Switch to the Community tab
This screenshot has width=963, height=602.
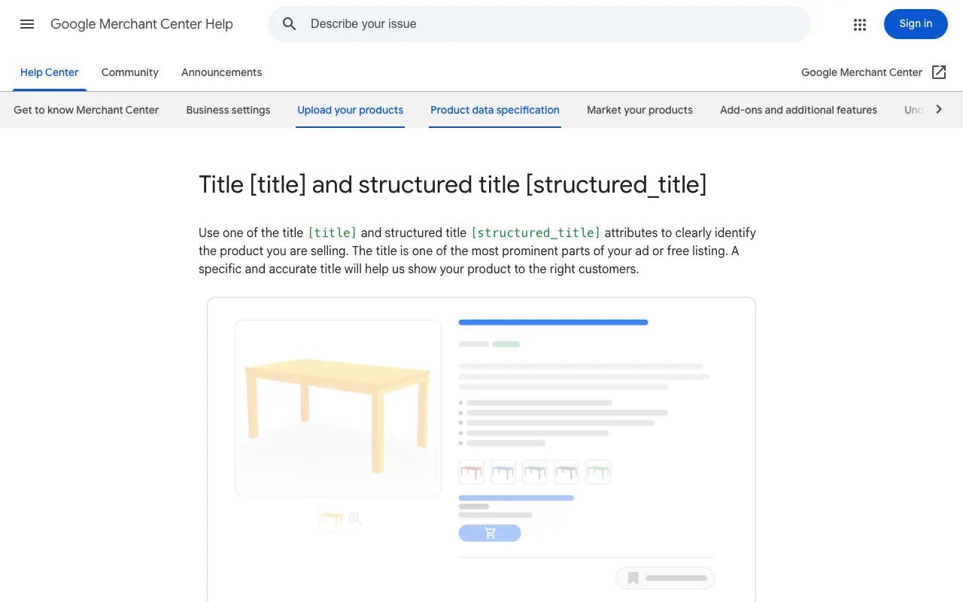coord(130,72)
